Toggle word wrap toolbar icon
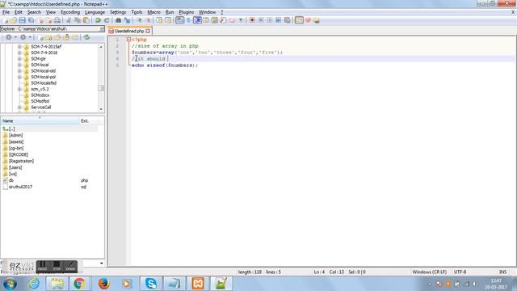 [179, 20]
